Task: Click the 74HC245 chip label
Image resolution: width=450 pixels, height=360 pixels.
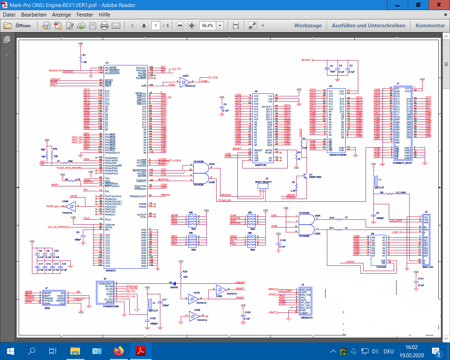Action: (381, 267)
